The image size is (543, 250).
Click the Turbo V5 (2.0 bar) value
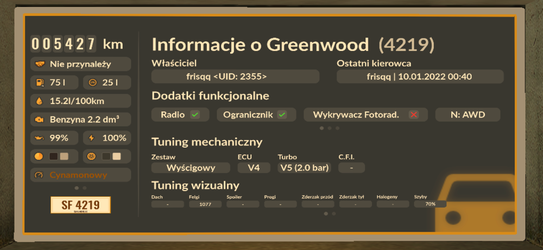[305, 168]
